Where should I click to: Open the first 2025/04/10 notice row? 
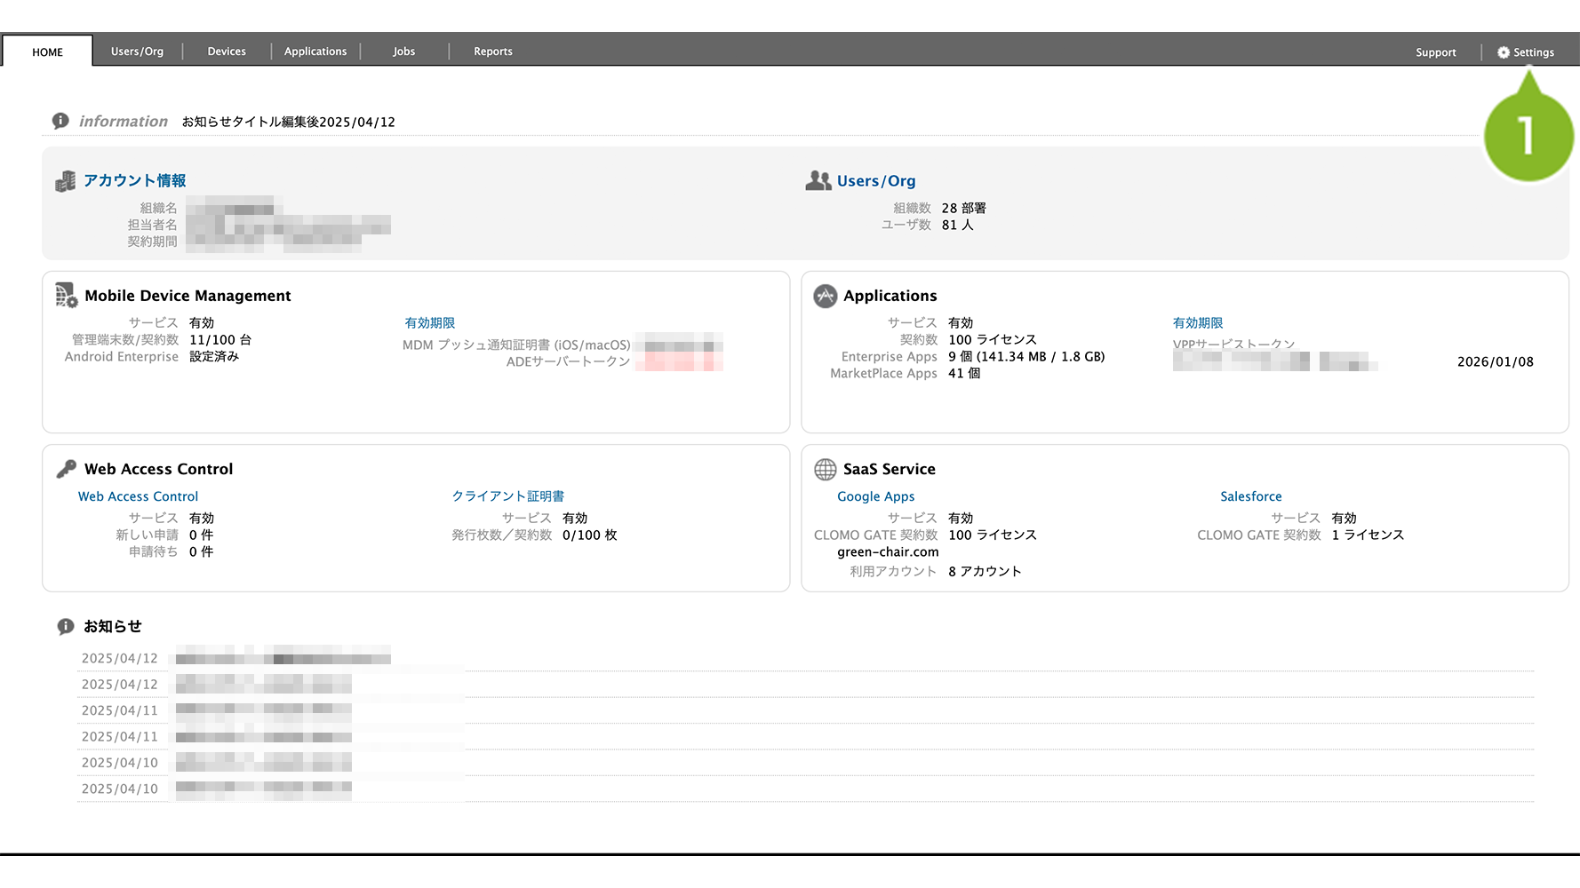click(806, 763)
